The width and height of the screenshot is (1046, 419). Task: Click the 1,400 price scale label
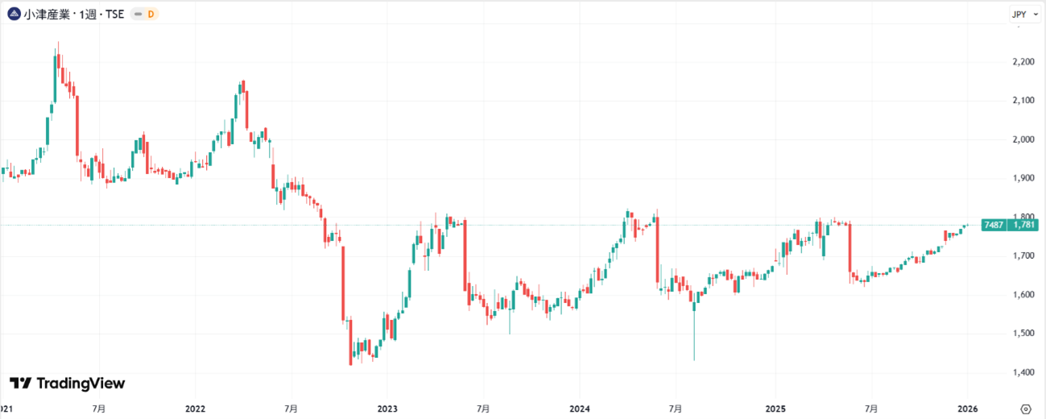[x=1023, y=372]
